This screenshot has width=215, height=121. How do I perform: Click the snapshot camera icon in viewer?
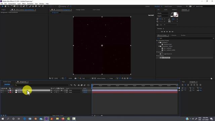[75, 78]
